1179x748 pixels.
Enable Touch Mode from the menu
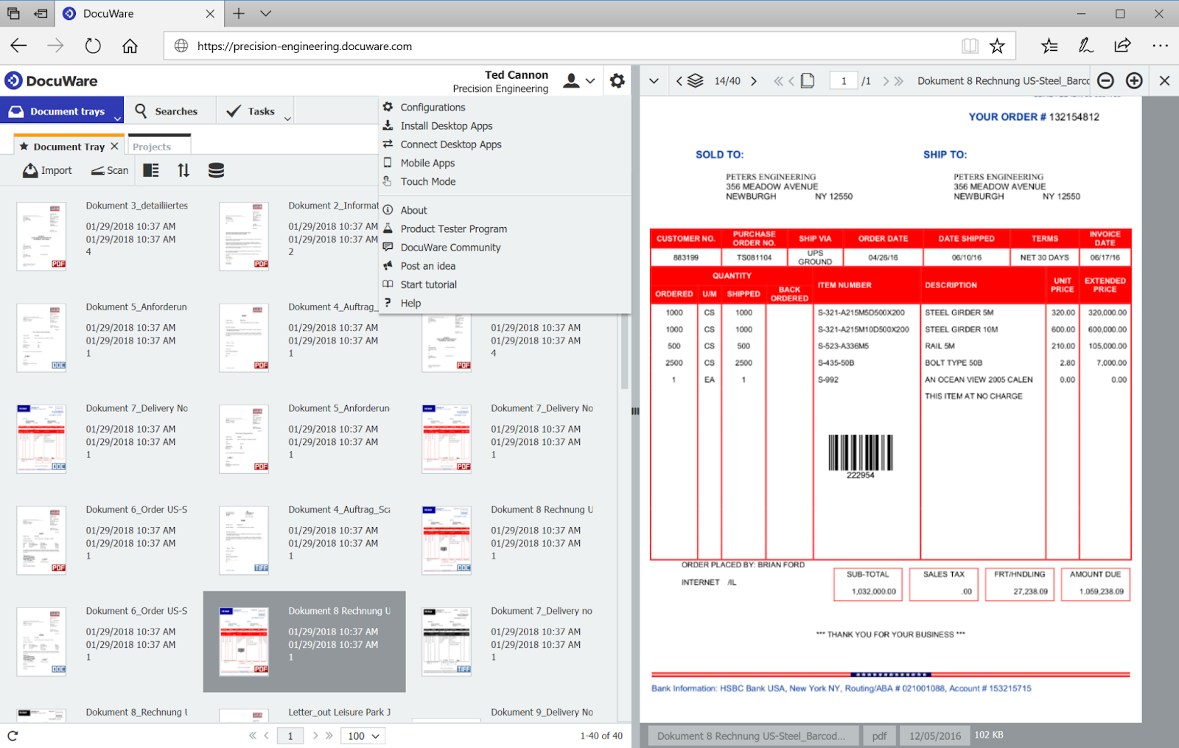coord(427,181)
